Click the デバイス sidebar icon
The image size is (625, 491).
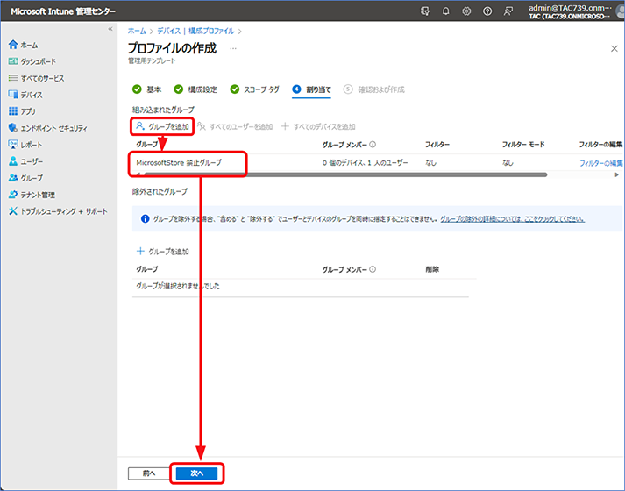pos(13,95)
